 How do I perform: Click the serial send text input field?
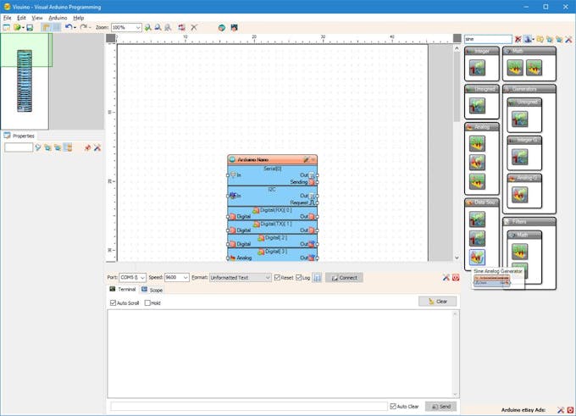point(249,406)
